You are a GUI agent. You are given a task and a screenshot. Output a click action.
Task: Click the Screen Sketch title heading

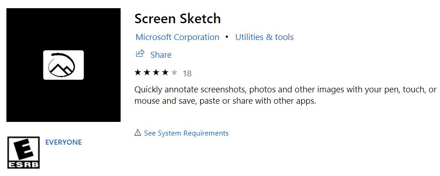177,19
